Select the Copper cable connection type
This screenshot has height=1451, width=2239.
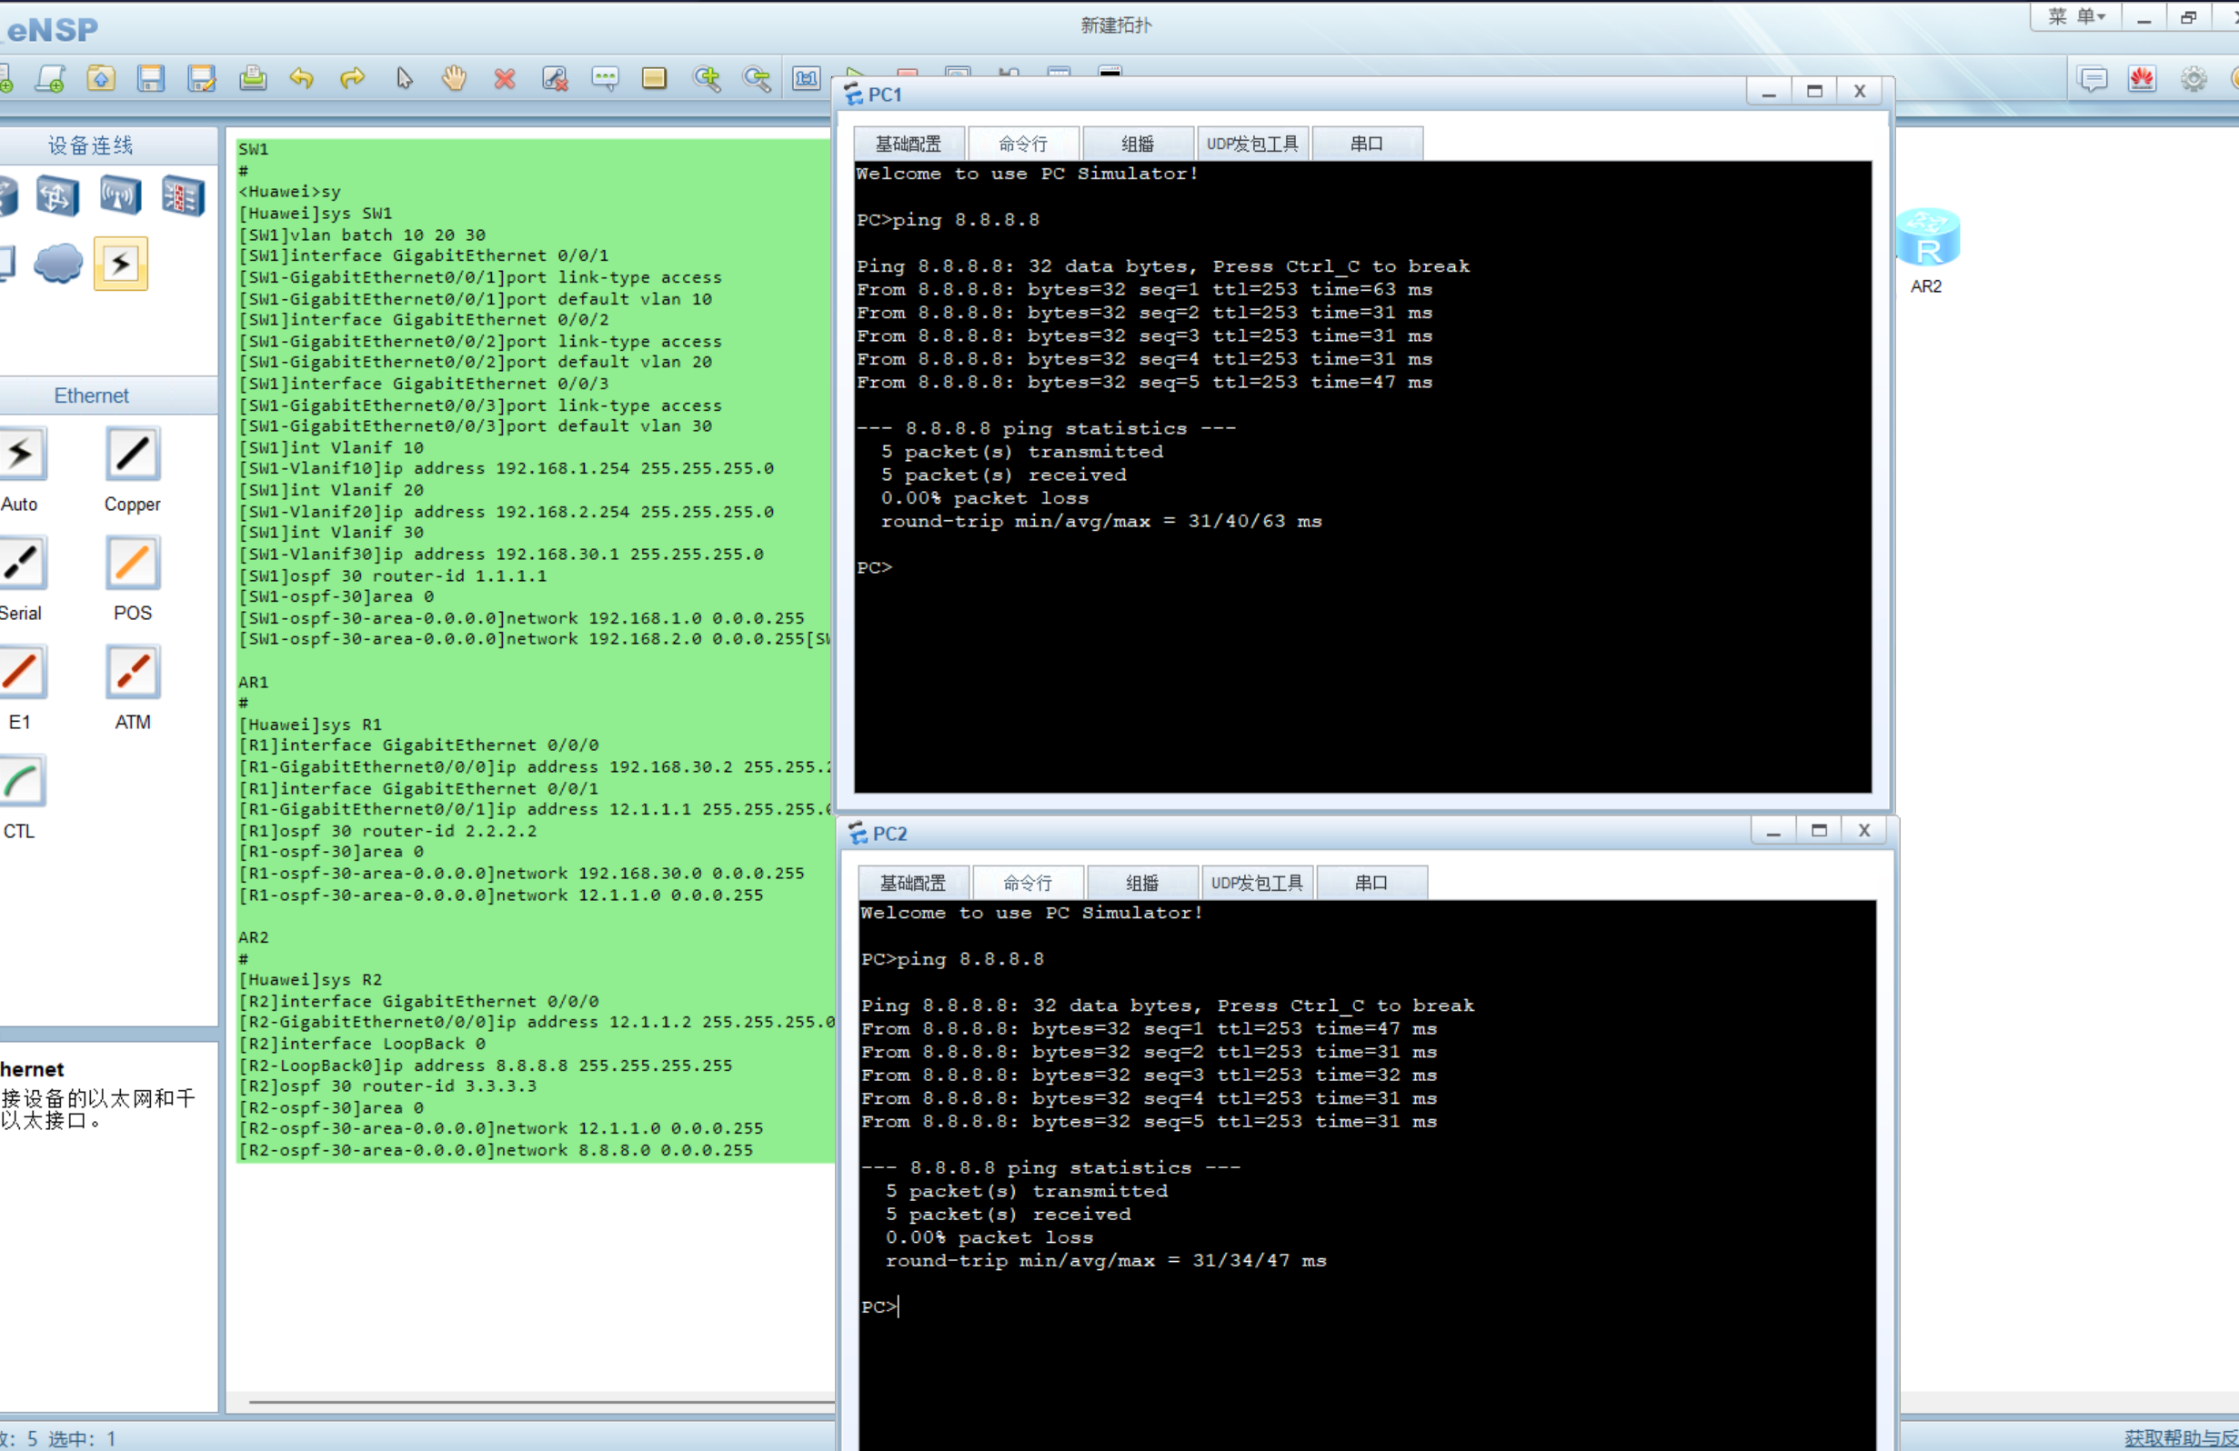(133, 456)
